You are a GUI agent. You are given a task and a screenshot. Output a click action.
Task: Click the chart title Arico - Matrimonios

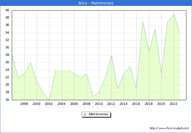click(x=96, y=3)
